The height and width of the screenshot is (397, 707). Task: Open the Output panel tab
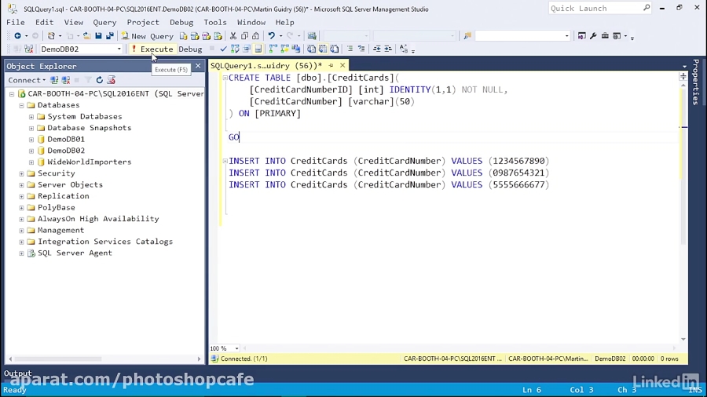coord(17,373)
